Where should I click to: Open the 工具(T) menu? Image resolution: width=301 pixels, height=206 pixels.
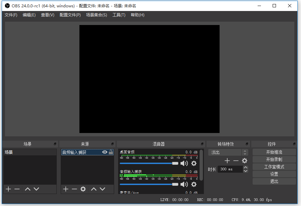pyautogui.click(x=119, y=15)
